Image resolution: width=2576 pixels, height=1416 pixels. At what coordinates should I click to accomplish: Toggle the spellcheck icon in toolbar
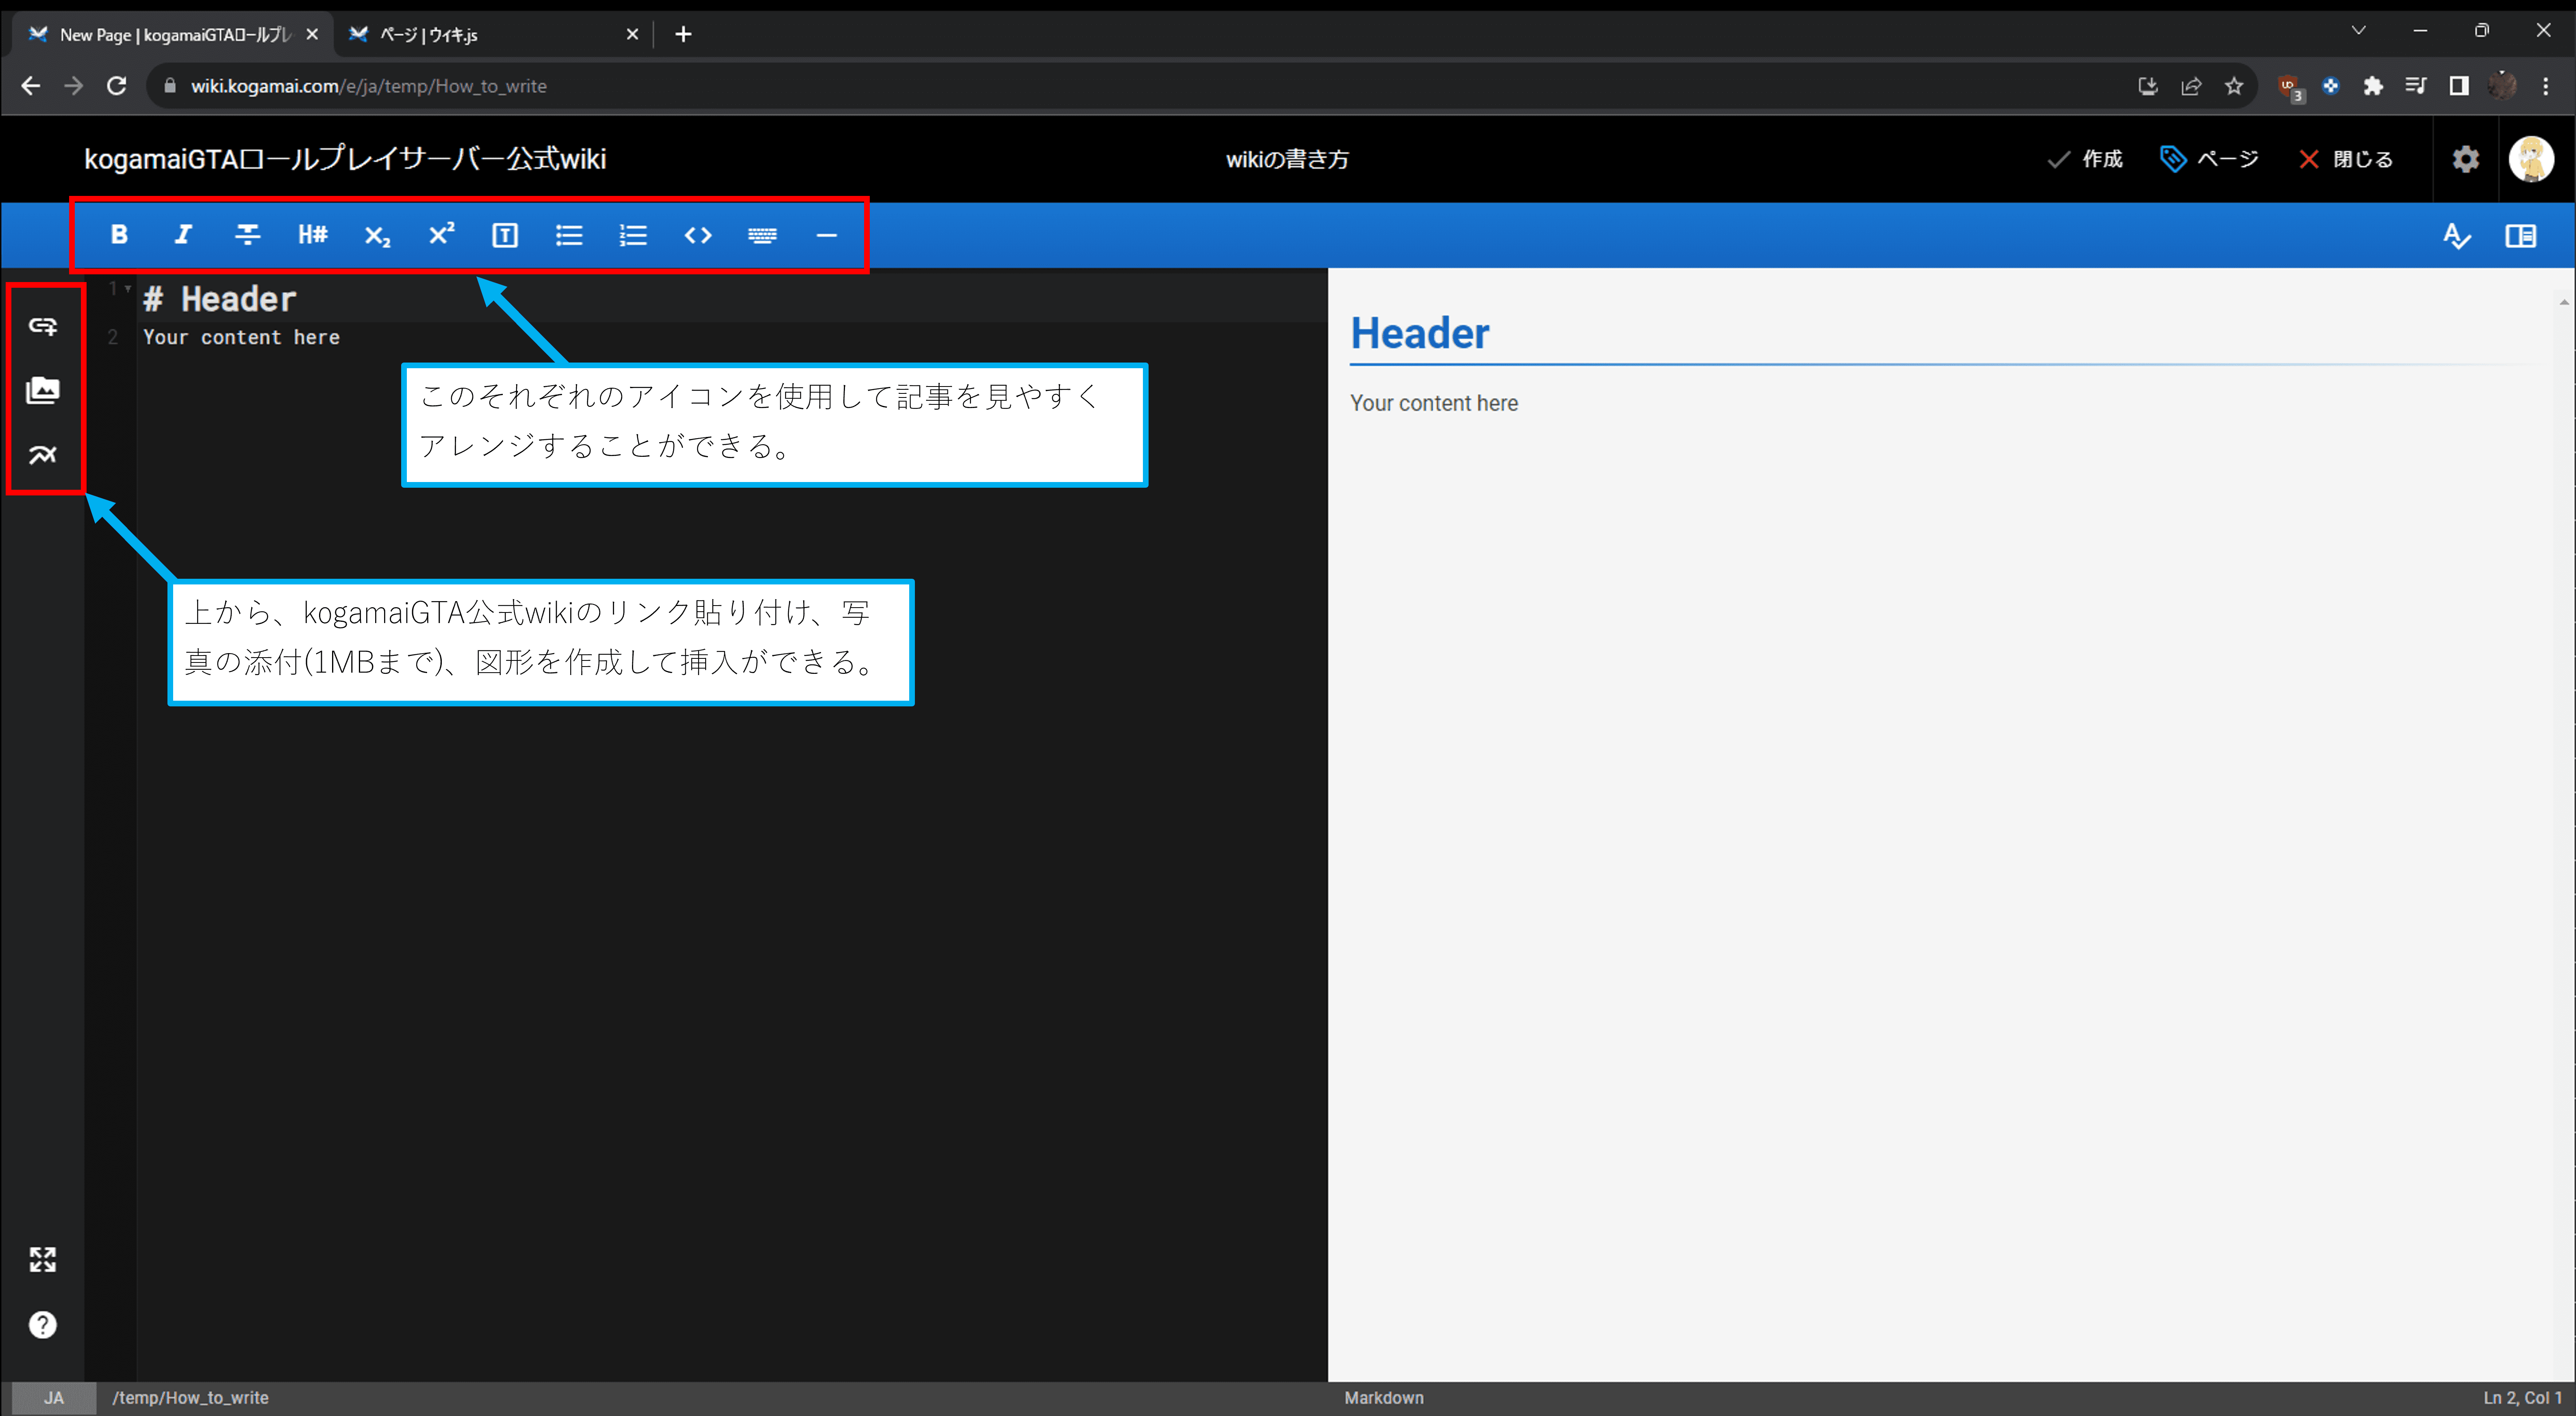coord(2456,236)
